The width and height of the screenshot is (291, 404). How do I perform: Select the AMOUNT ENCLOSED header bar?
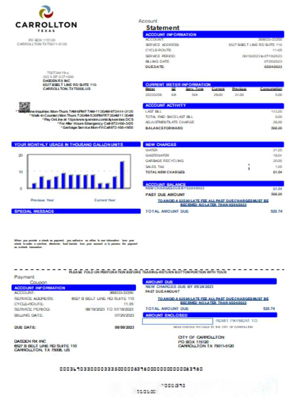pyautogui.click(x=209, y=315)
